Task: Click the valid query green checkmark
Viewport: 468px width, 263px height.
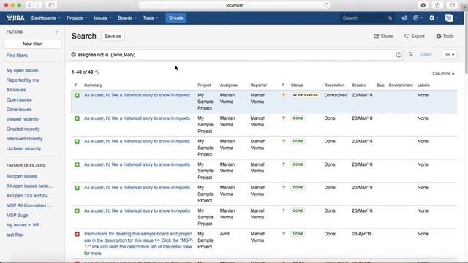Action: 73,55
